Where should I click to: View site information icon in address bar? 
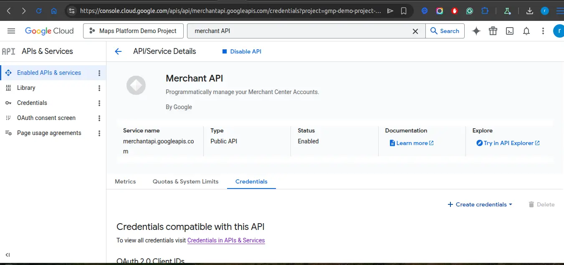pos(72,11)
